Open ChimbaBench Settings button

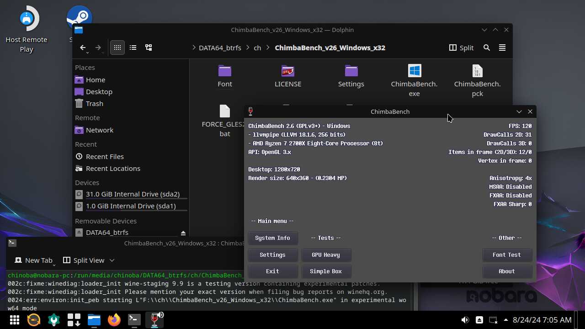coord(273,255)
